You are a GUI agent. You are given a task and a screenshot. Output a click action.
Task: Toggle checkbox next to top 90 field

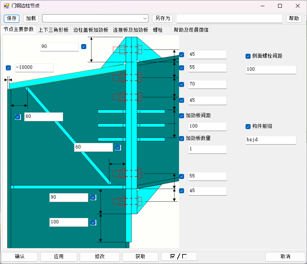84,46
